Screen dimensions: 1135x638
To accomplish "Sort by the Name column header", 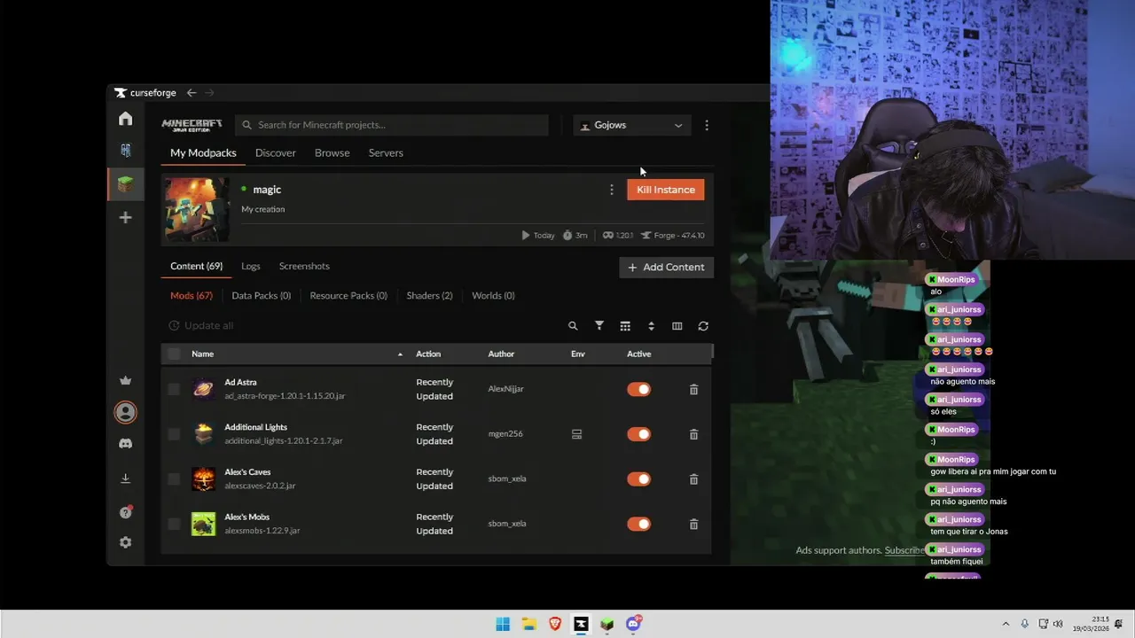I will click(202, 354).
